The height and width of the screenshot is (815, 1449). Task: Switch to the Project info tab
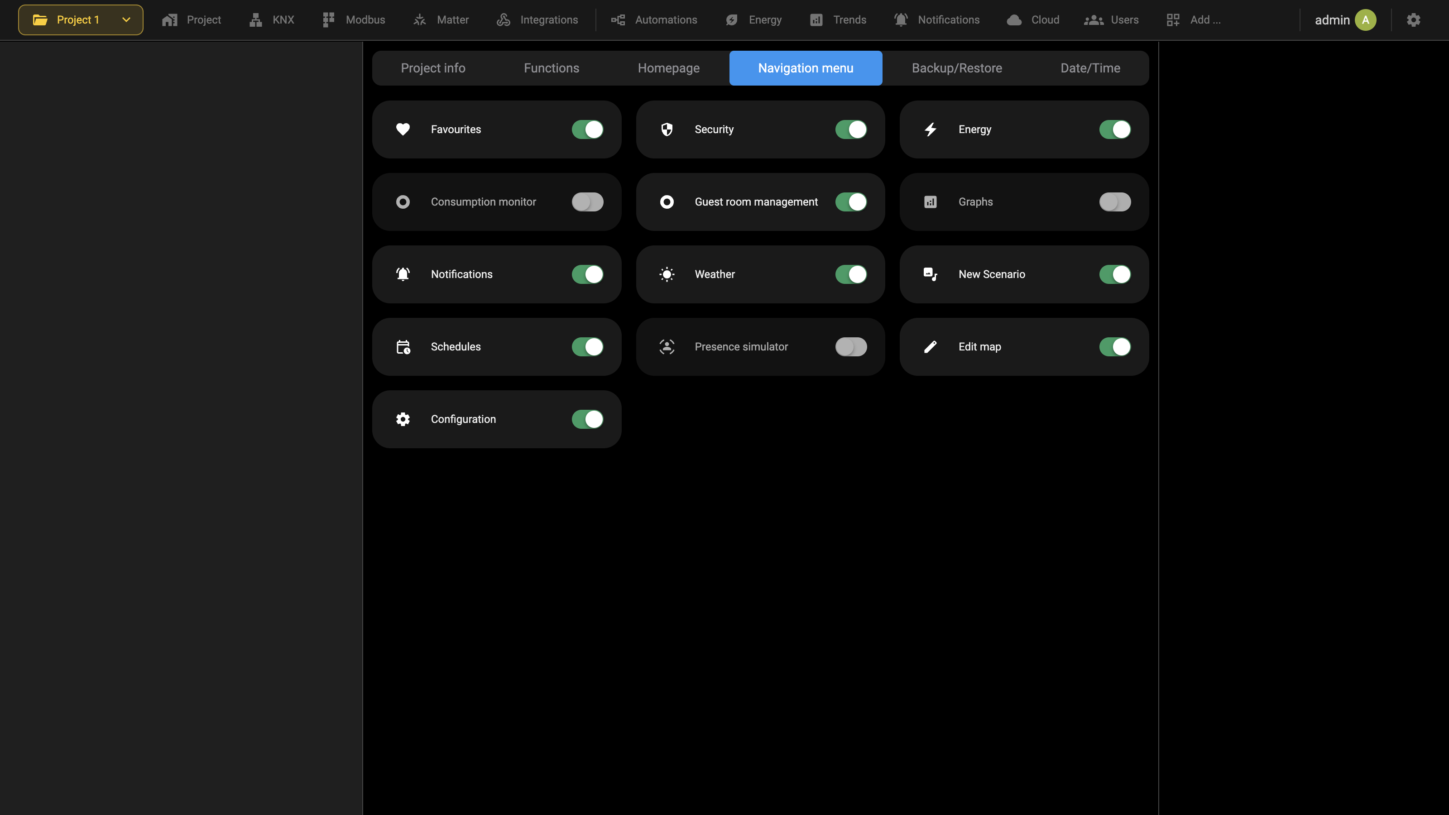coord(433,68)
